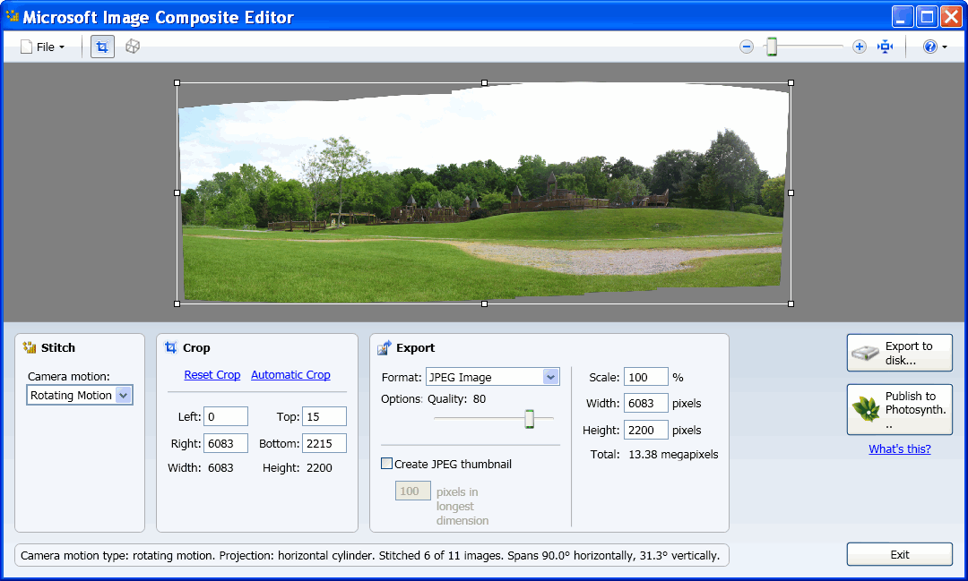Click the export Width pixels field

[645, 403]
